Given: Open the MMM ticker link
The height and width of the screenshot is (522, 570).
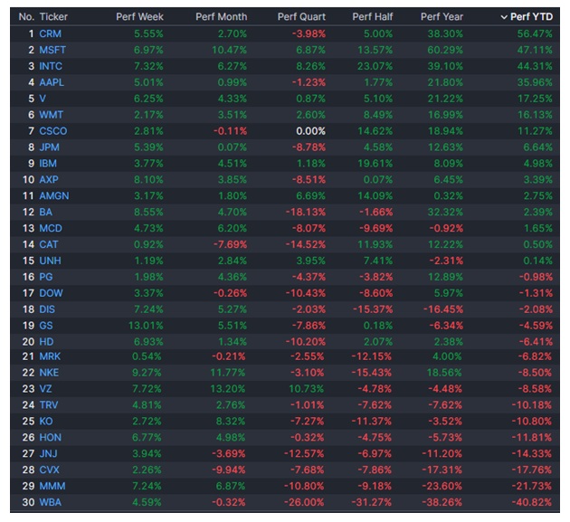Looking at the screenshot, I should (52, 486).
